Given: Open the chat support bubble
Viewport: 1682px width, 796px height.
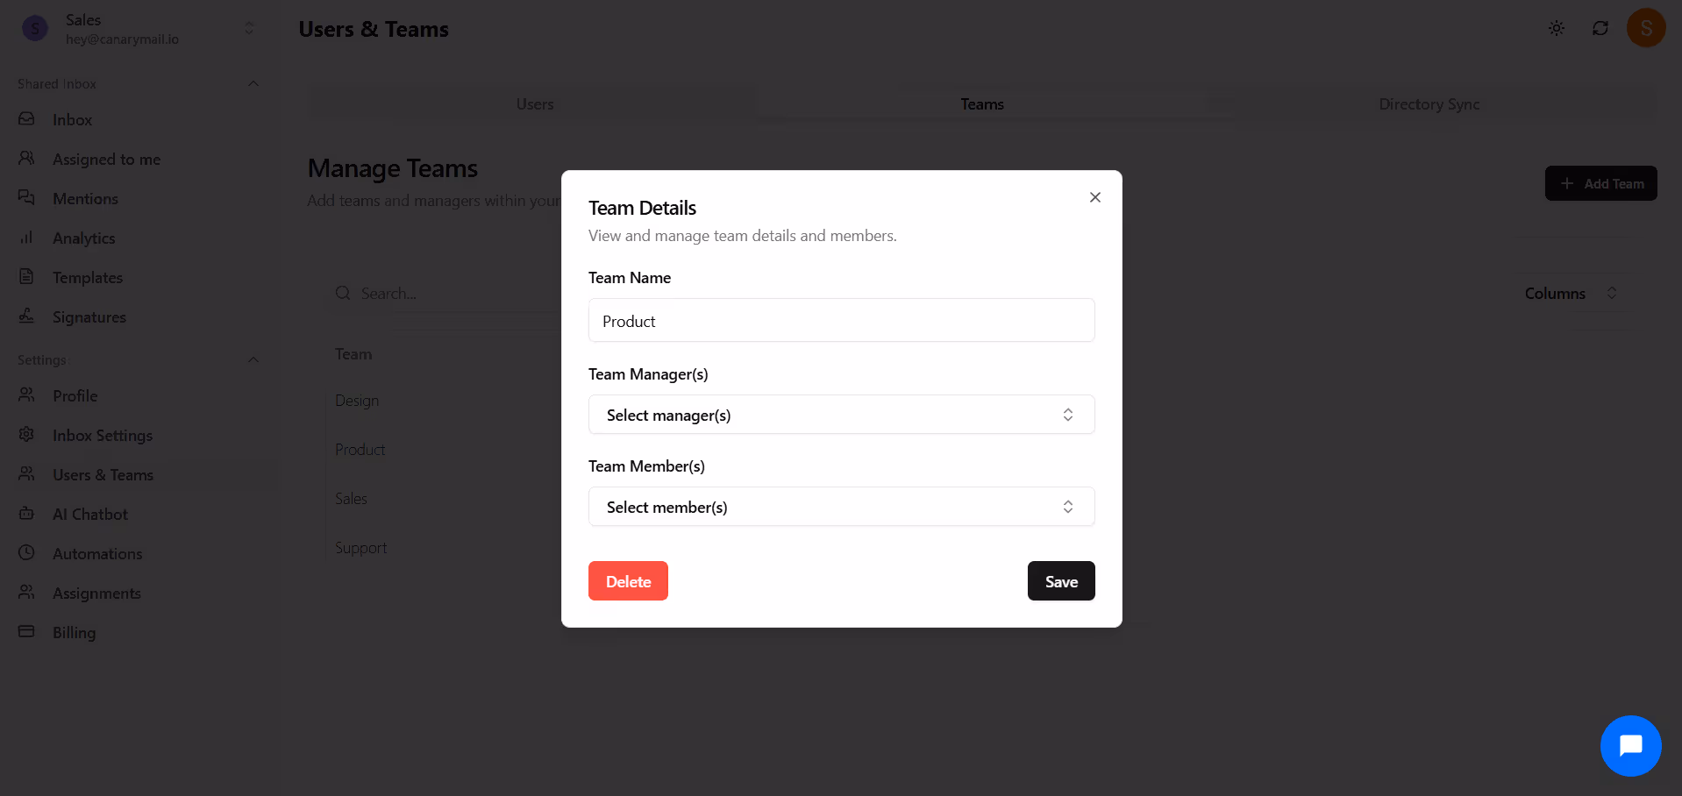Looking at the screenshot, I should point(1630,746).
